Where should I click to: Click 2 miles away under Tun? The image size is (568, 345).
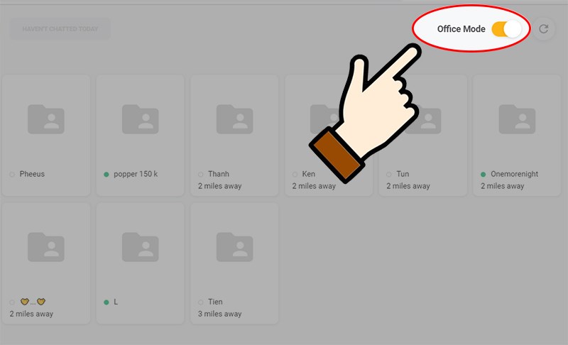tap(408, 186)
